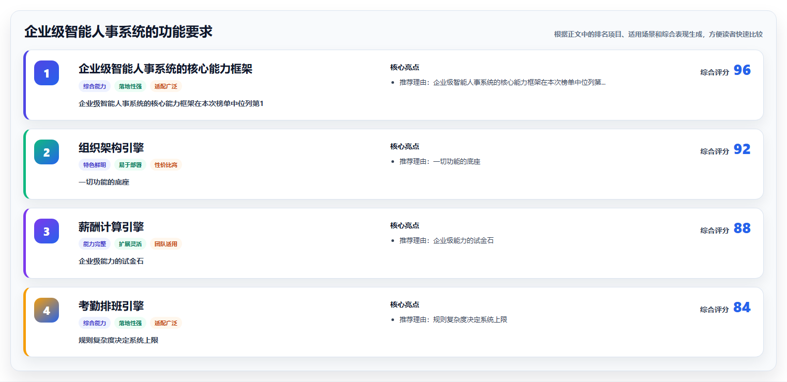Viewport: 787px width, 382px height.
Task: Click the rank 2 number badge
Action: tap(47, 152)
